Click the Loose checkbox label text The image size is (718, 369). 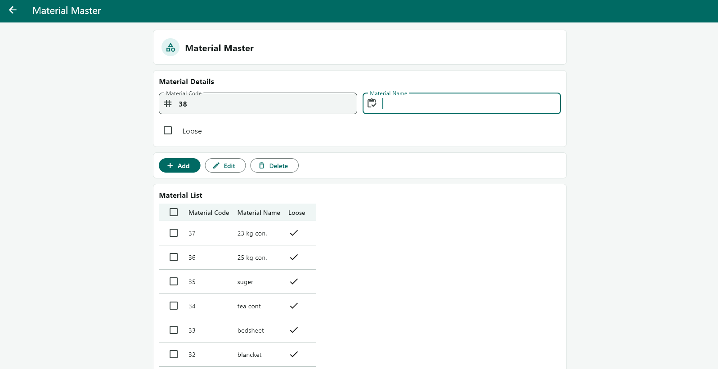pyautogui.click(x=192, y=131)
